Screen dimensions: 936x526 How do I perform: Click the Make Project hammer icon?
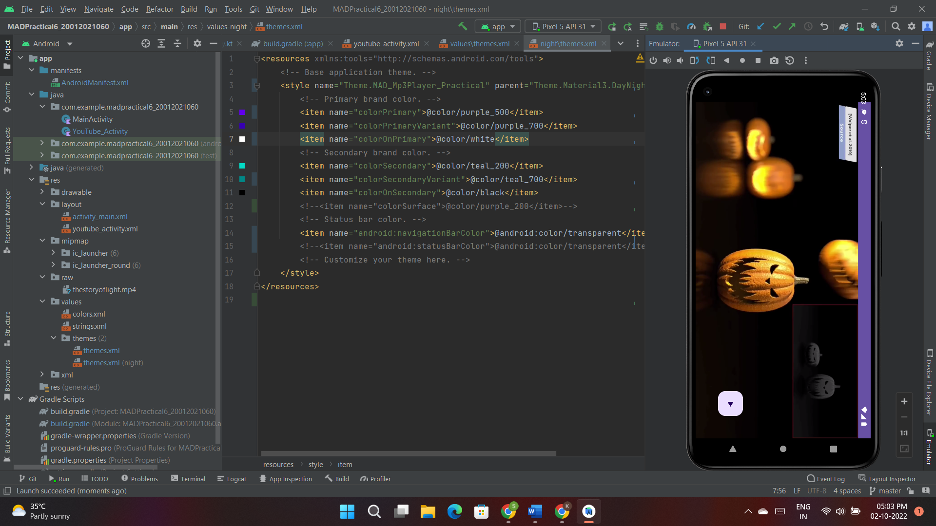coord(463,26)
